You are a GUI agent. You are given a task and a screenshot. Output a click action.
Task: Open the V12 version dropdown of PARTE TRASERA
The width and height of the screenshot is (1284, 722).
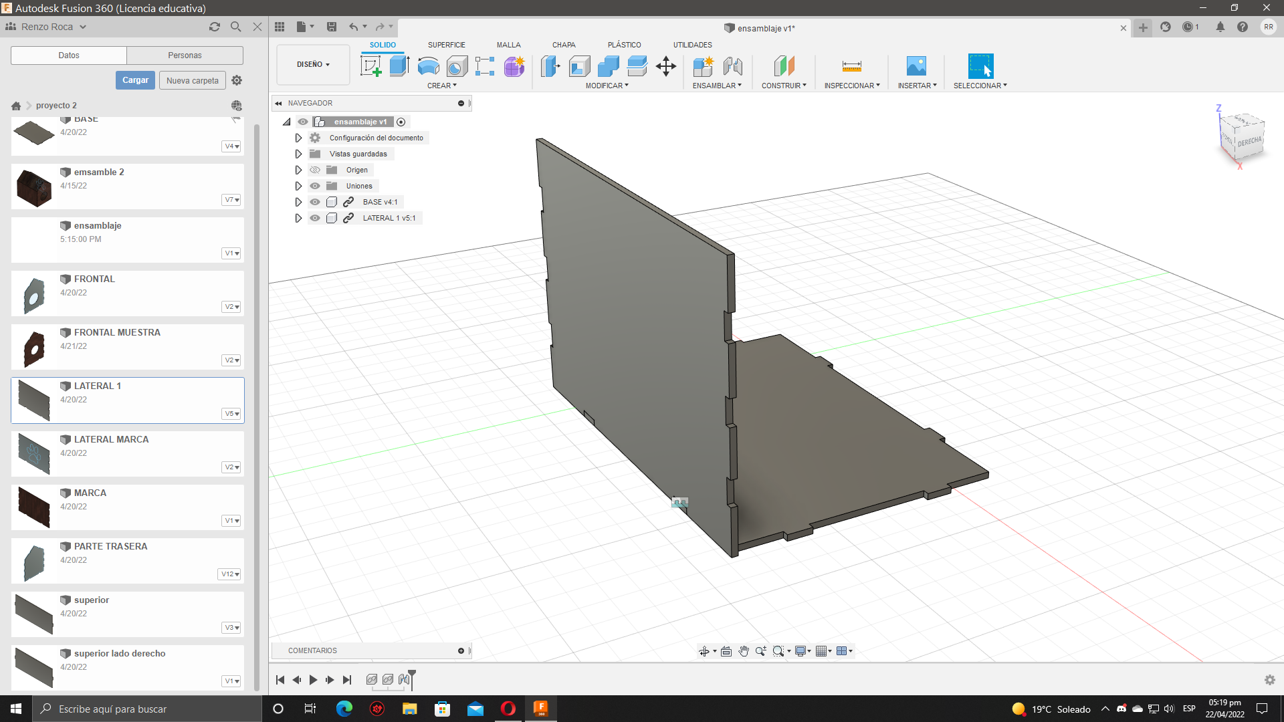(229, 574)
